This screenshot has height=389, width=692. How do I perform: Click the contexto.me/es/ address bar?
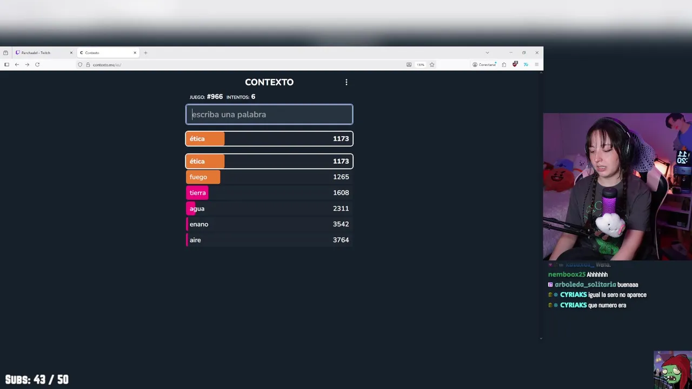tap(238, 65)
